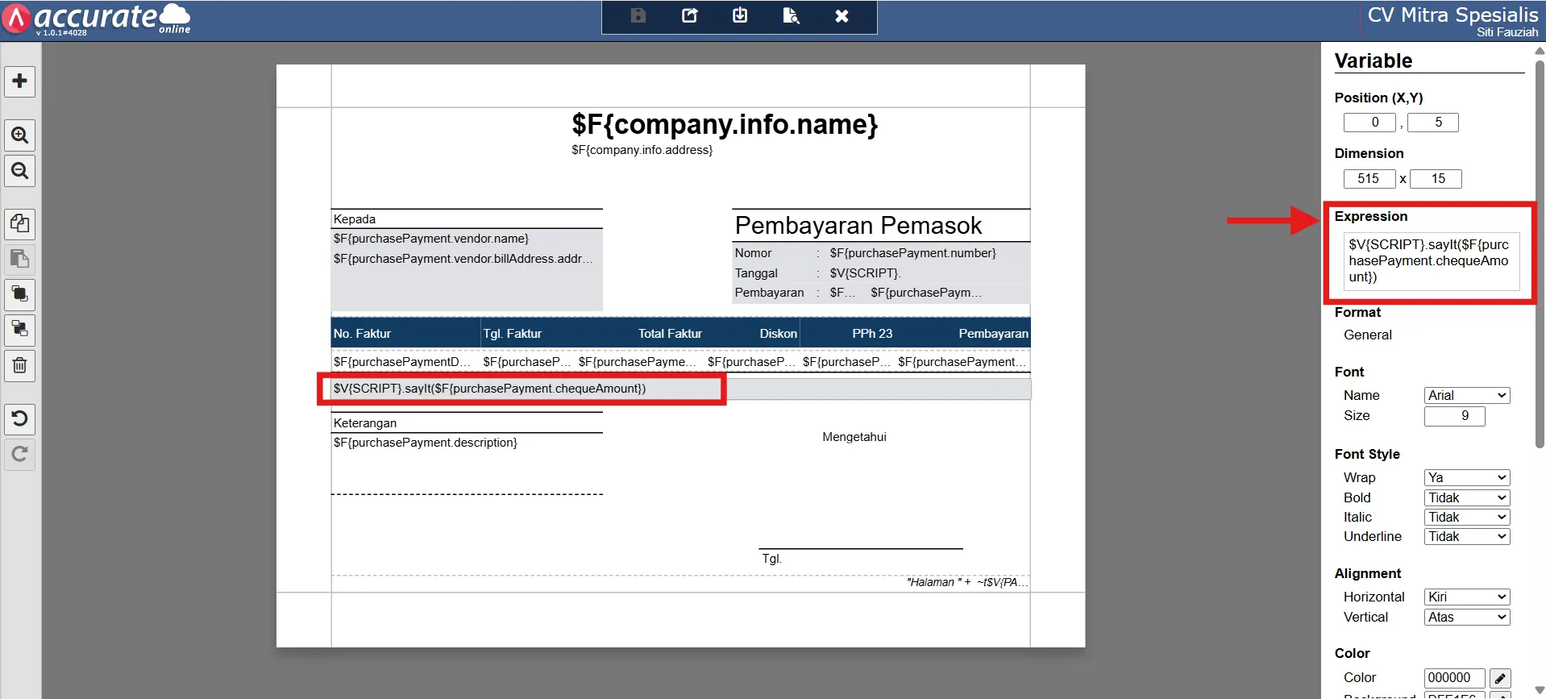1546x699 pixels.
Task: Close the designer with X icon
Action: 842,15
